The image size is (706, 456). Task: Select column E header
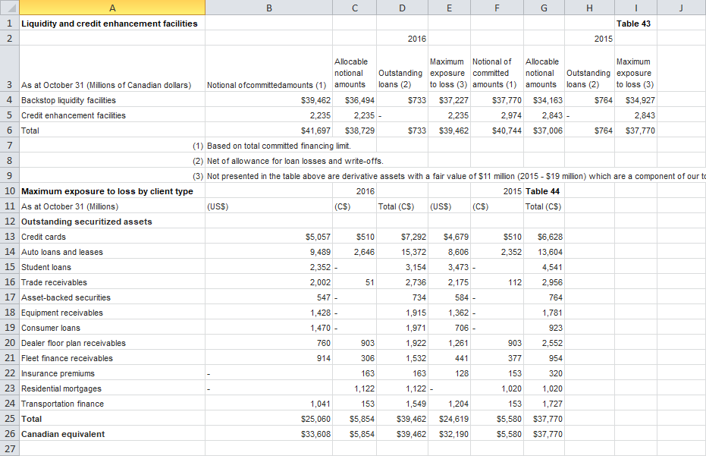click(x=450, y=8)
